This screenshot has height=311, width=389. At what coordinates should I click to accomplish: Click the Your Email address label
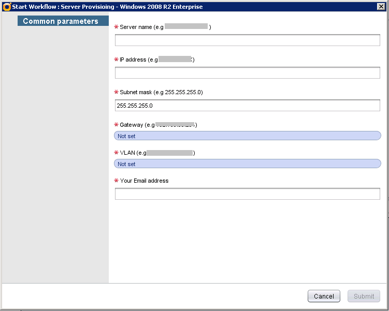coord(144,181)
